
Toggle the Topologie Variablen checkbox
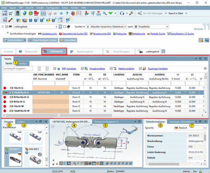coord(140,69)
